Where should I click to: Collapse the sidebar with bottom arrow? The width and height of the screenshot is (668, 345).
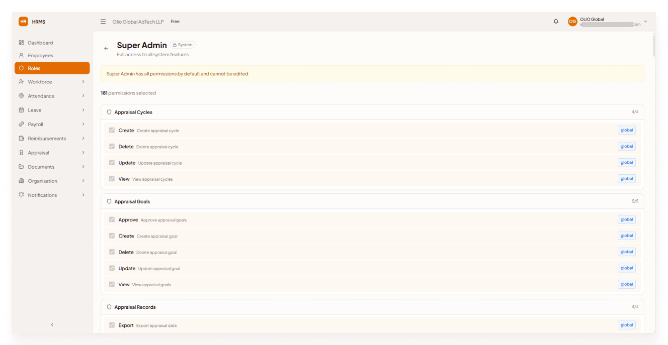click(52, 325)
